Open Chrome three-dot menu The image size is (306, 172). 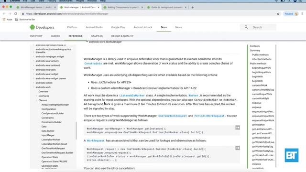[x=302, y=14]
